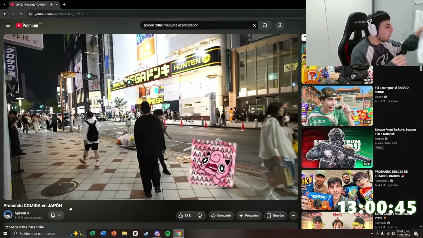The image size is (423, 238).
Task: Click the Windows taskbar search box
Action: pos(49,234)
